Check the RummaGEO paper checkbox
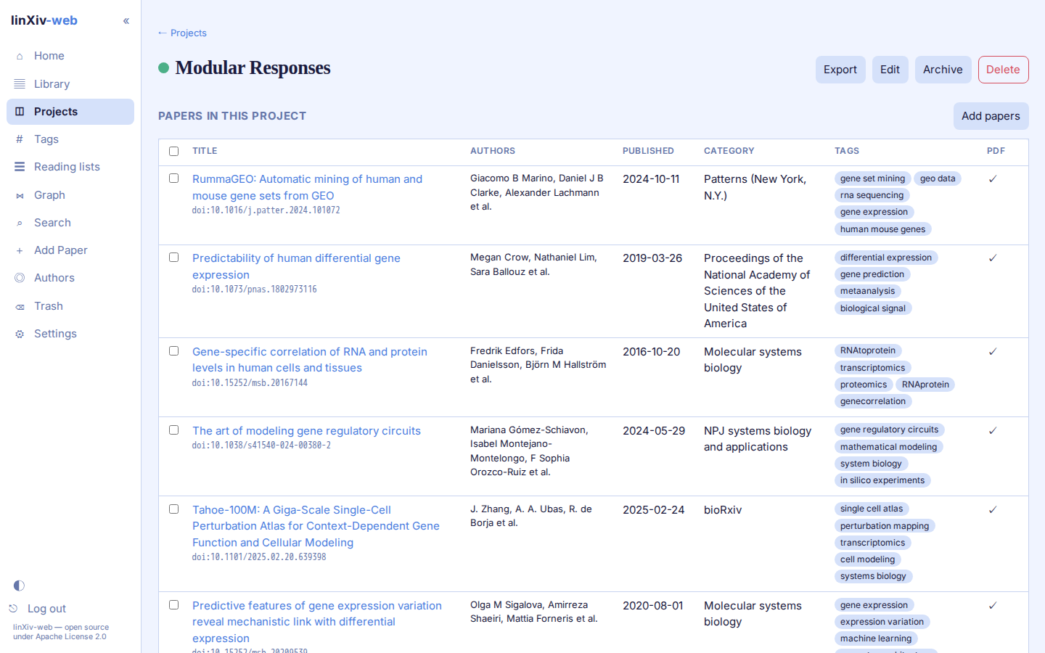This screenshot has width=1045, height=653. click(173, 178)
